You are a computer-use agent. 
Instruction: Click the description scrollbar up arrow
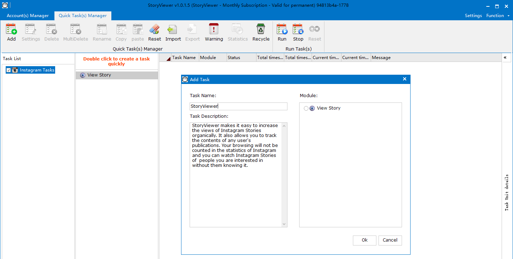pos(284,126)
